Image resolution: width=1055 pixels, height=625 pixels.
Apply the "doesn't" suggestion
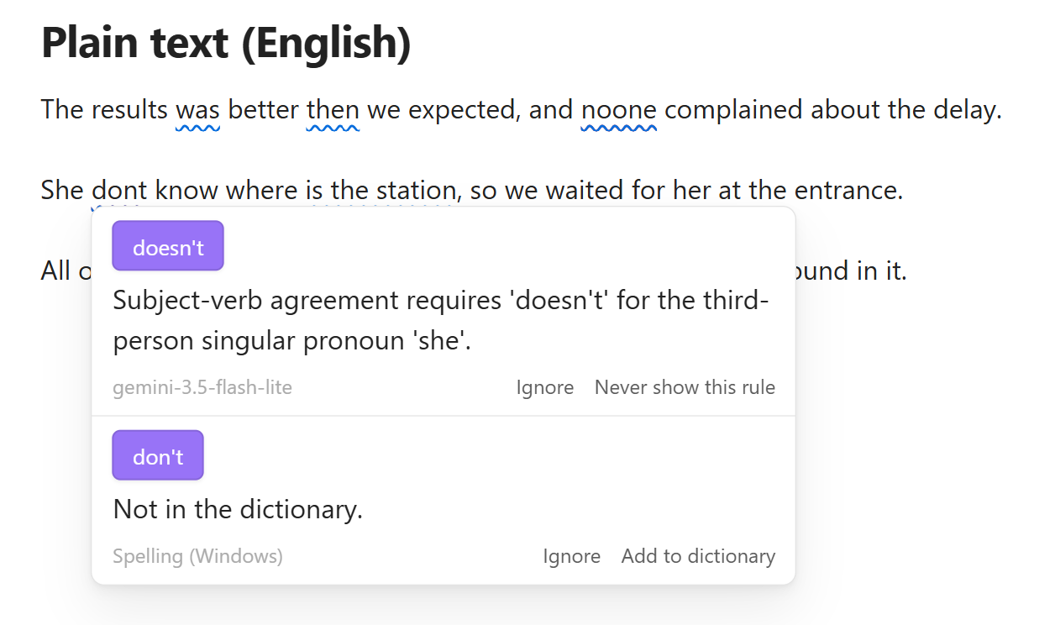point(168,246)
